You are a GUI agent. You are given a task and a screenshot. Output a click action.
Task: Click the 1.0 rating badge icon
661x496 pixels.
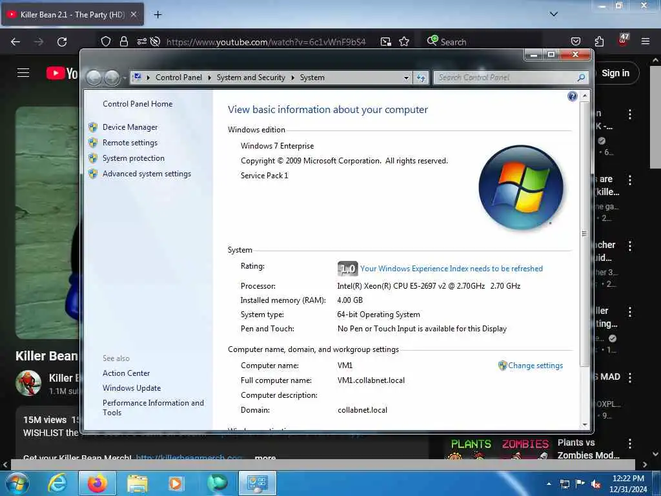(347, 268)
